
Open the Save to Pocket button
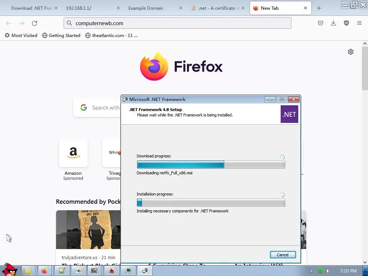coord(320,23)
